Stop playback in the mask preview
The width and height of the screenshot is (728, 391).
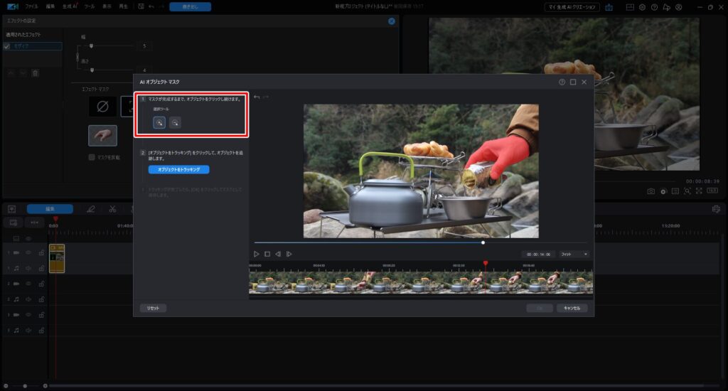click(267, 254)
